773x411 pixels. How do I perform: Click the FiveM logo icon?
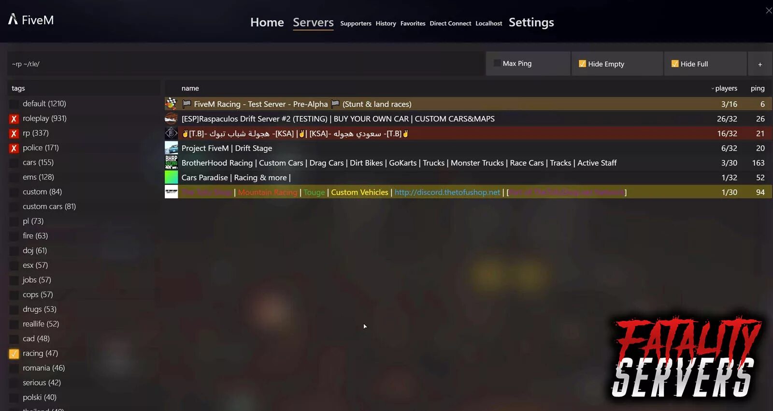click(x=13, y=19)
